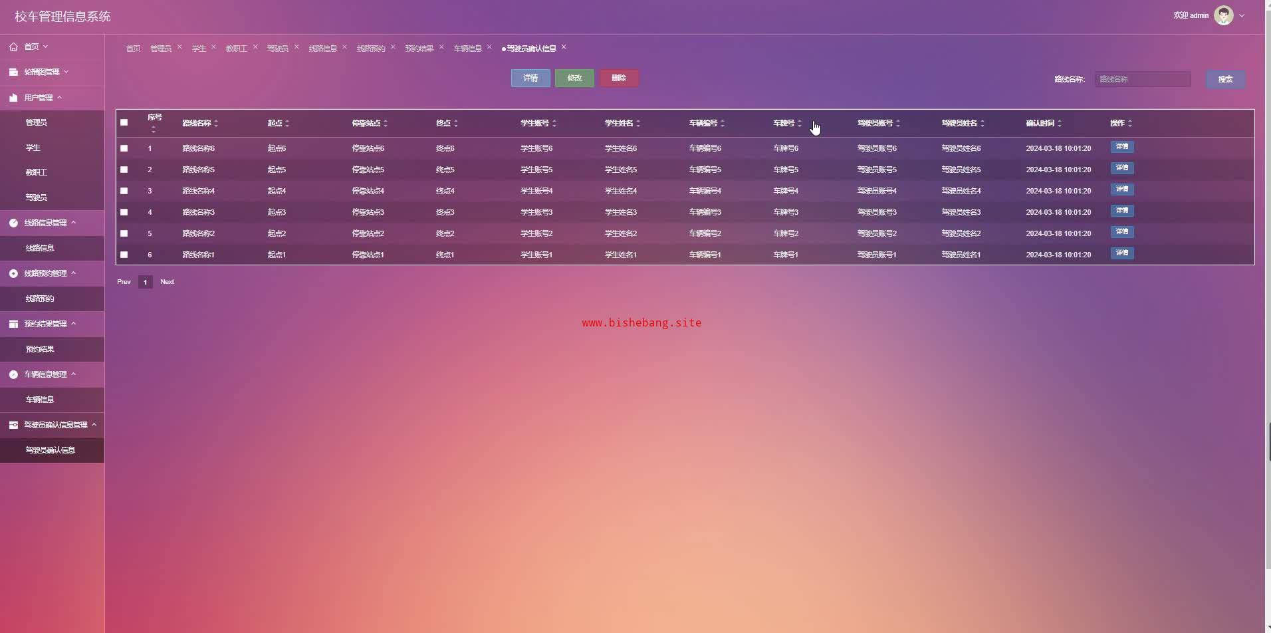Check the row with 路线名称3

124,212
